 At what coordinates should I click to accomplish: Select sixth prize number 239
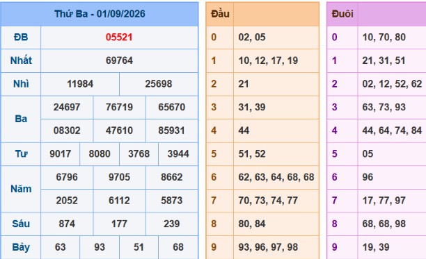[x=172, y=224]
